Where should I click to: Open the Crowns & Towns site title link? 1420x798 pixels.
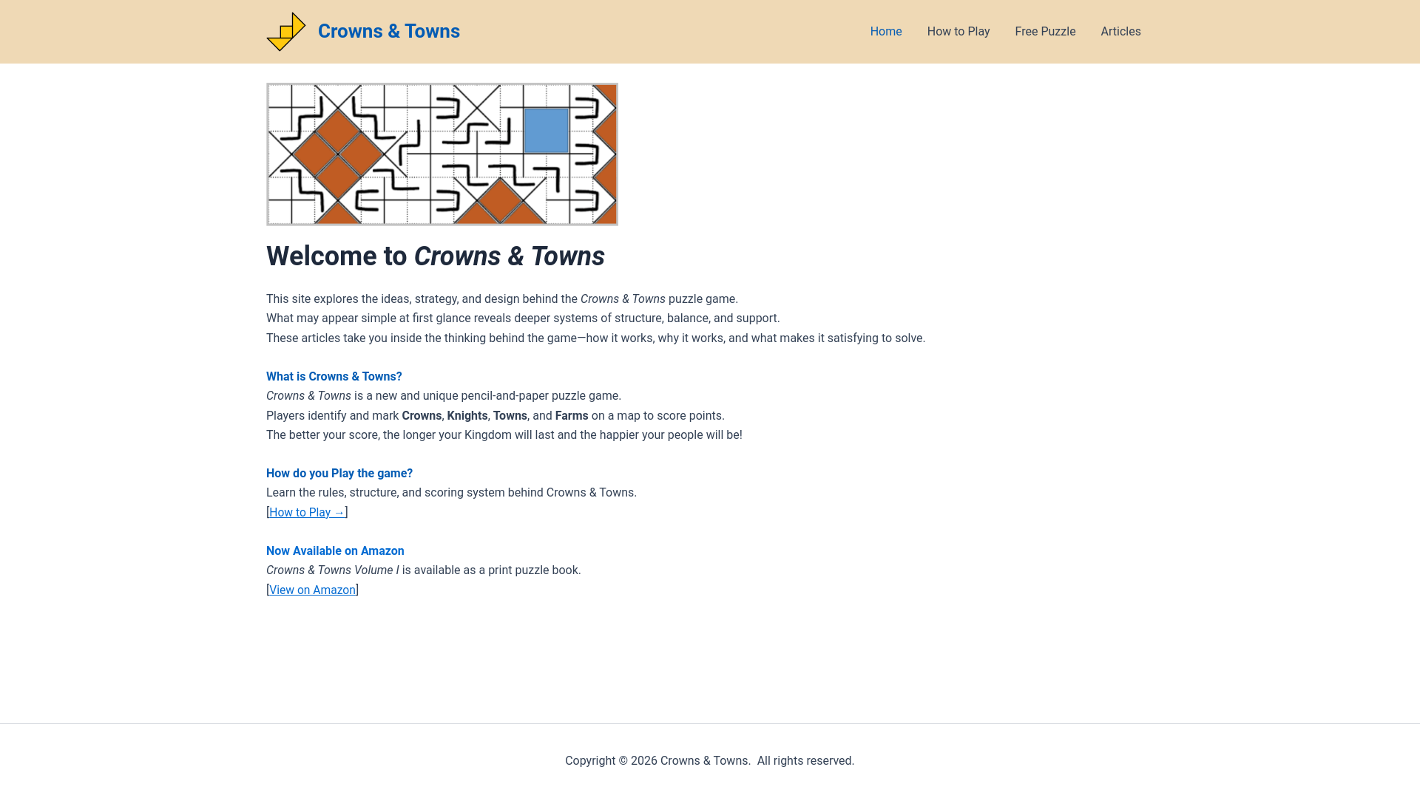coord(388,31)
